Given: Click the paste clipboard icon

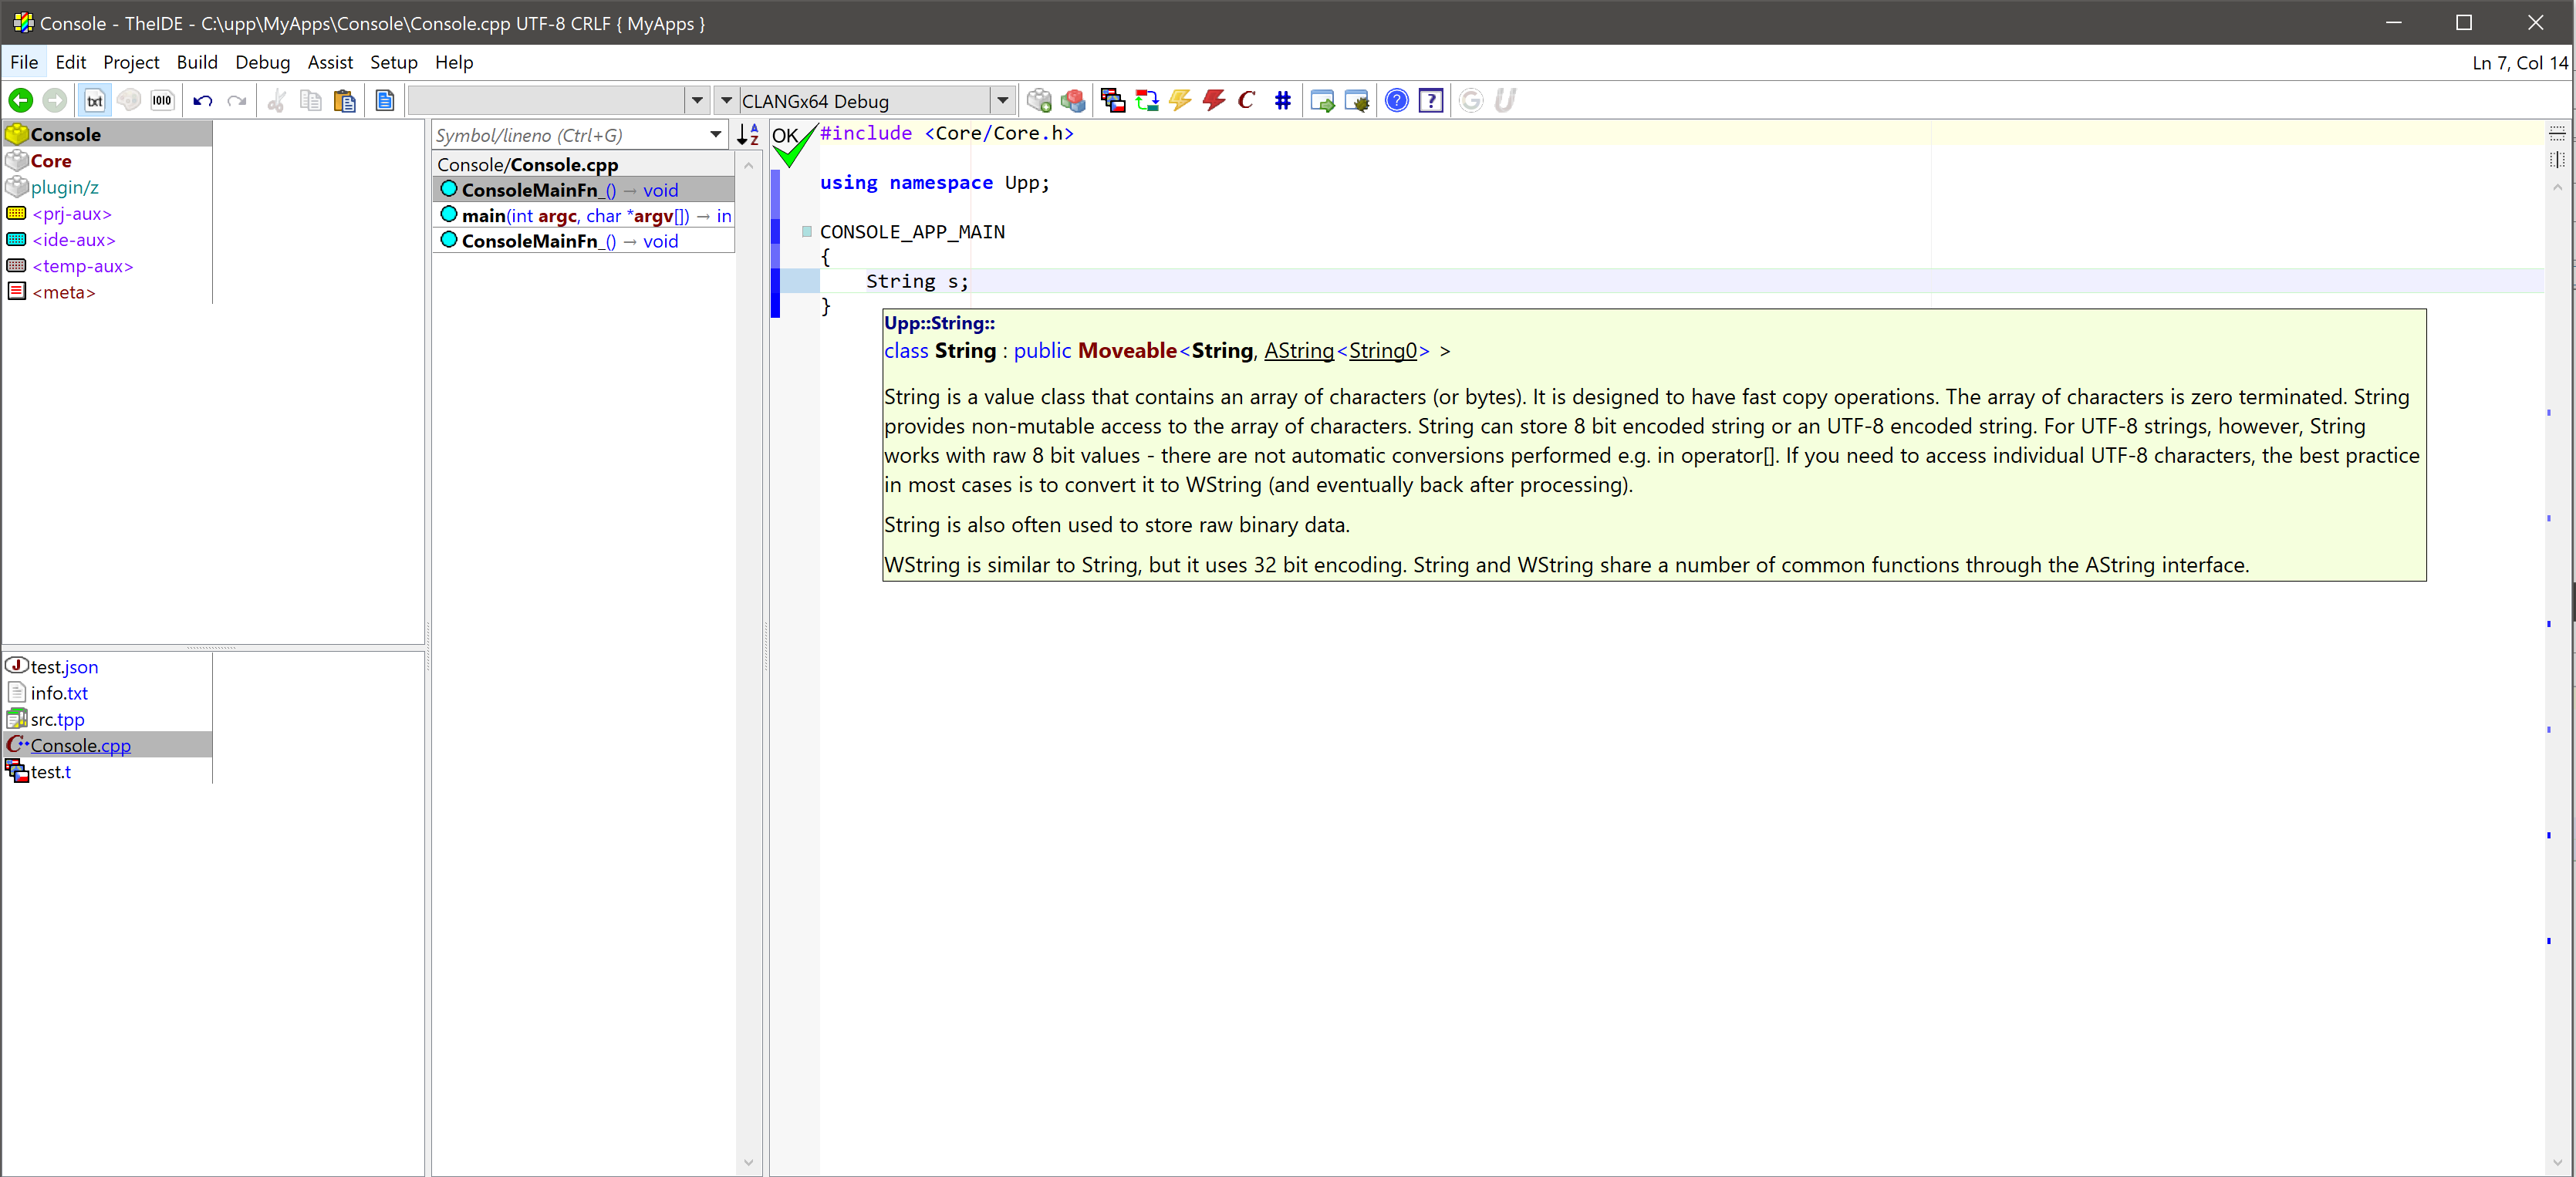Looking at the screenshot, I should [344, 101].
